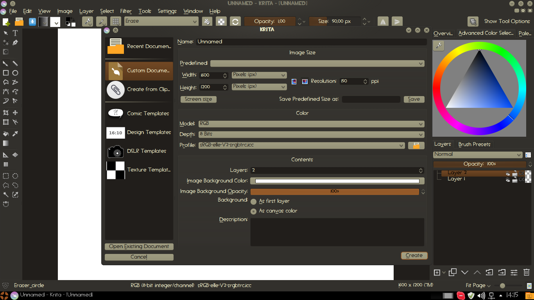
Task: Choose 'As canvas color' background option
Action: click(253, 211)
